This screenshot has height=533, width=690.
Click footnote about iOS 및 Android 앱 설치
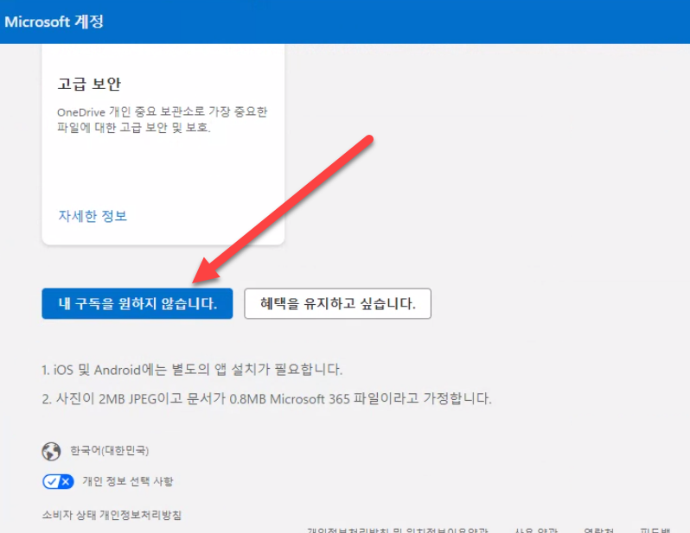[x=192, y=370]
